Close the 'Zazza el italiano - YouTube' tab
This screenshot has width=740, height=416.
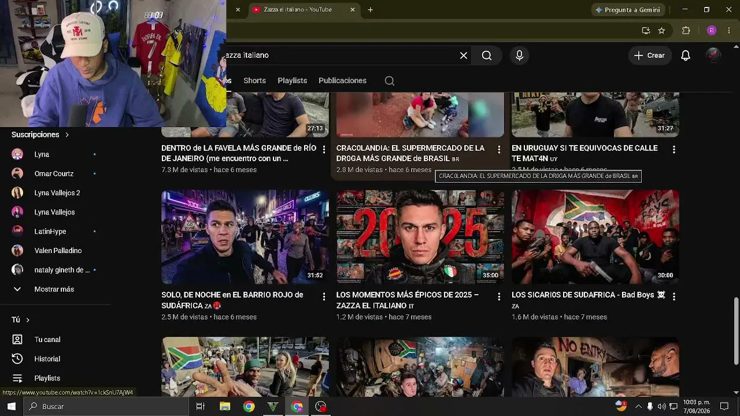353,10
